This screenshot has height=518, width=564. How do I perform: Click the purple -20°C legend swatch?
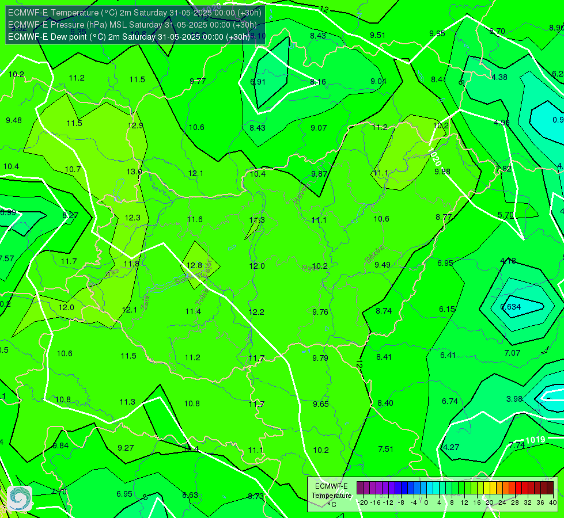pyautogui.click(x=360, y=488)
